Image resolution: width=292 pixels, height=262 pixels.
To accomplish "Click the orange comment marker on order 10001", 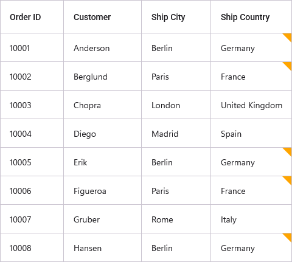I will tap(288, 37).
